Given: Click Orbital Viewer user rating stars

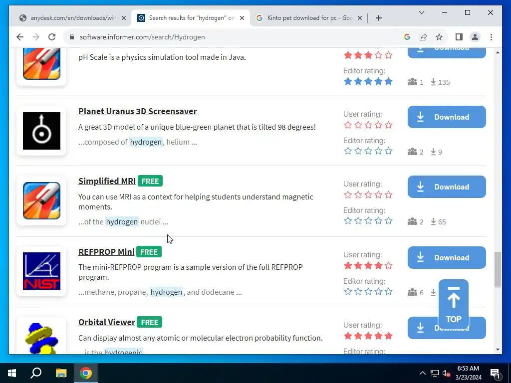Looking at the screenshot, I should tap(368, 336).
